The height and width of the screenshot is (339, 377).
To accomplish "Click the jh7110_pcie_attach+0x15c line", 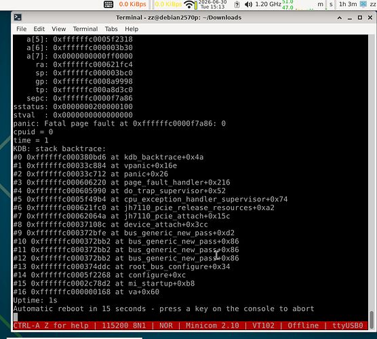I will pyautogui.click(x=122, y=216).
